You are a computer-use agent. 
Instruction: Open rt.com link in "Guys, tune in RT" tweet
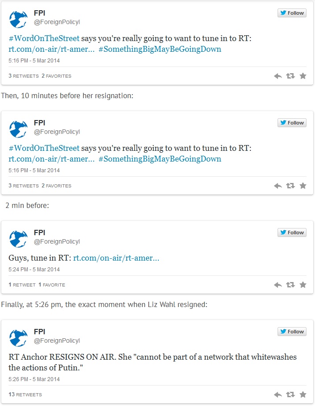coord(116,258)
